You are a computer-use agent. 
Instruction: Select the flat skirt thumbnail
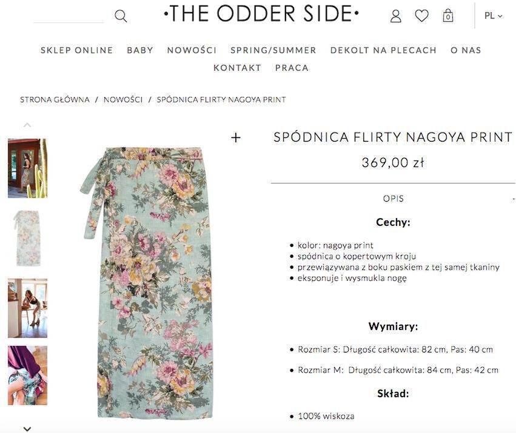pos(27,238)
